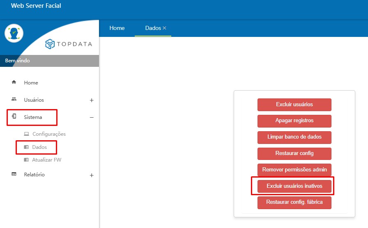The width and height of the screenshot is (368, 228).
Task: Click the people icon beside Usuários
Action: (14, 99)
